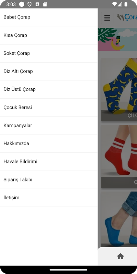Tap the battery status icon
The width and height of the screenshot is (137, 274).
tap(126, 4)
